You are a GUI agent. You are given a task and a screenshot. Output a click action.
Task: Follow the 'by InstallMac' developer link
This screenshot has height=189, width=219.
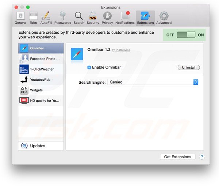(121, 50)
